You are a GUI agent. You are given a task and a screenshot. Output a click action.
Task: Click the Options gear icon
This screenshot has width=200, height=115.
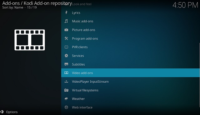pyautogui.click(x=2, y=112)
